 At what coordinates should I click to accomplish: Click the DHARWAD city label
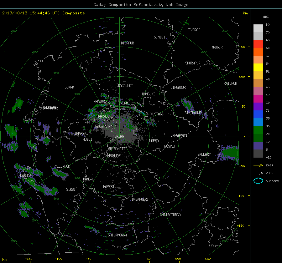[81, 134]
